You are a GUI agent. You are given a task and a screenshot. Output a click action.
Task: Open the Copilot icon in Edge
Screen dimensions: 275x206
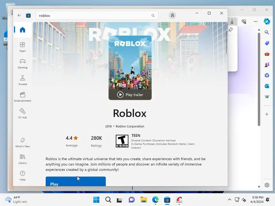pos(267,21)
